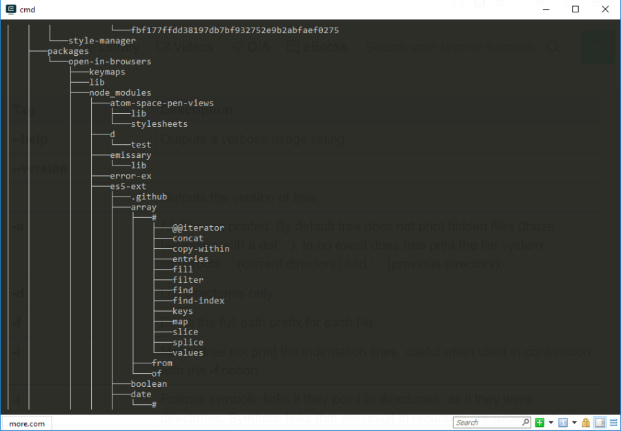
Task: Toggle the page preview icon beside the hamburger menu
Action: [x=600, y=422]
